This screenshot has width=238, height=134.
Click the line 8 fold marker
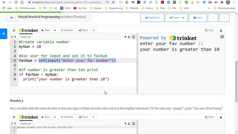tap(17, 74)
